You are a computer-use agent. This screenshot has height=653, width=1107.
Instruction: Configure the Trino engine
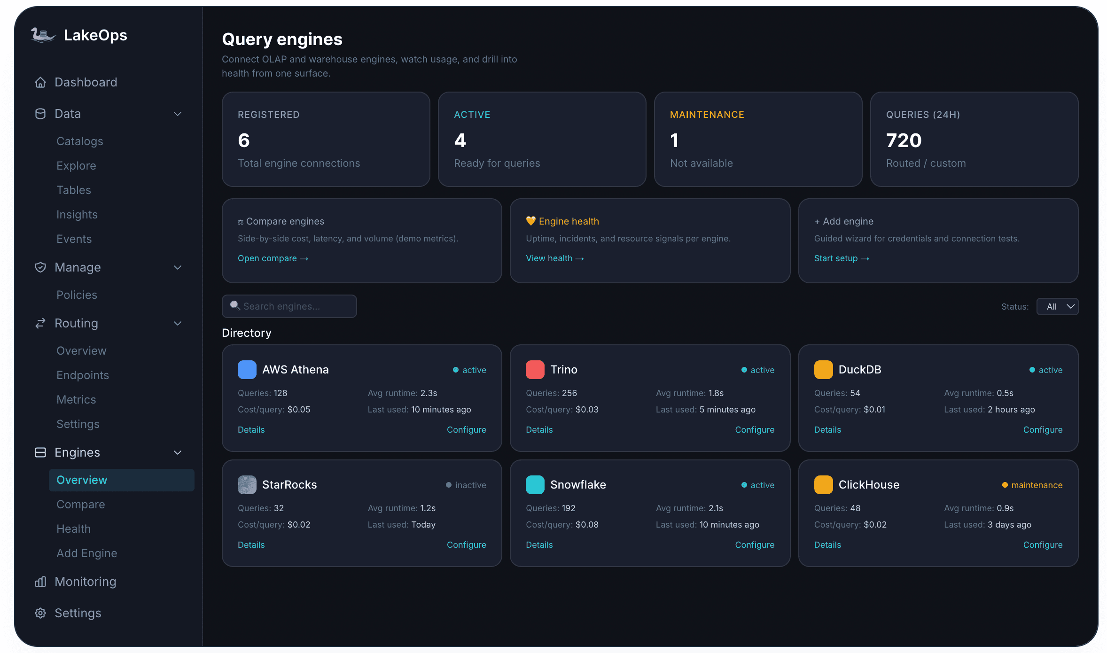(x=755, y=430)
